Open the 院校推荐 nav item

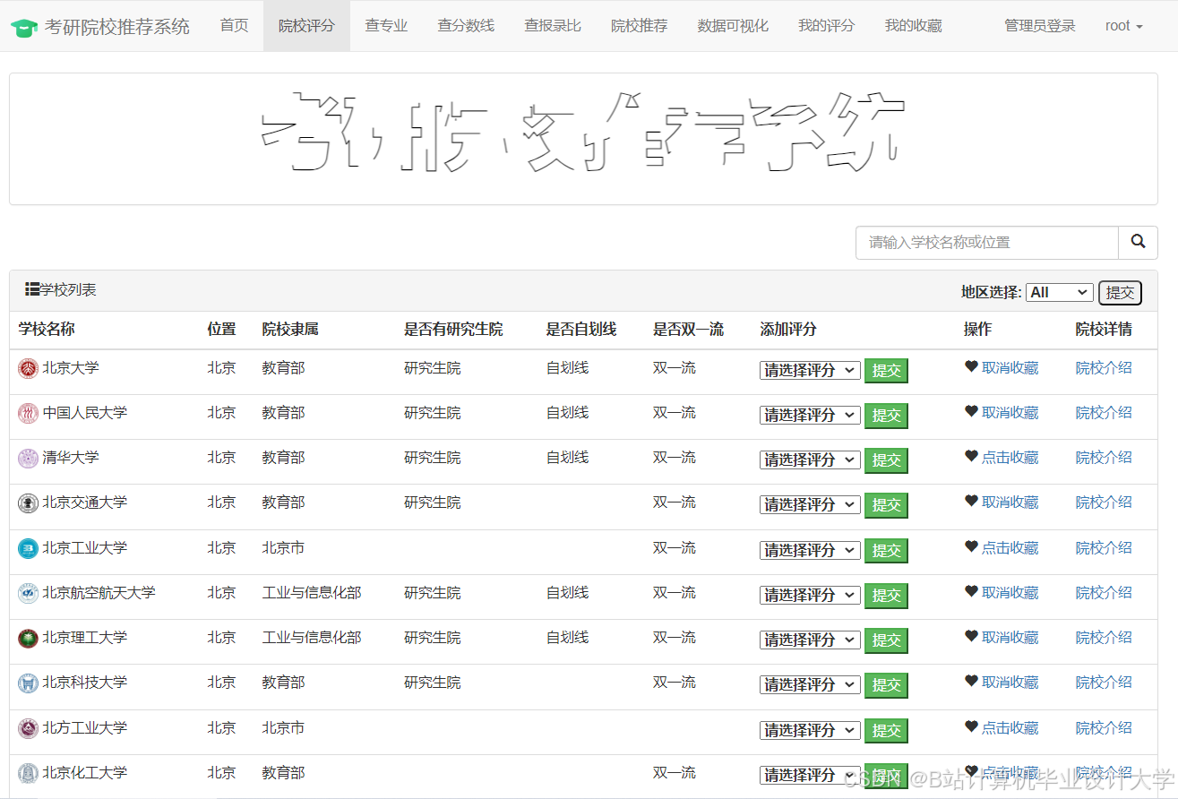[x=640, y=26]
